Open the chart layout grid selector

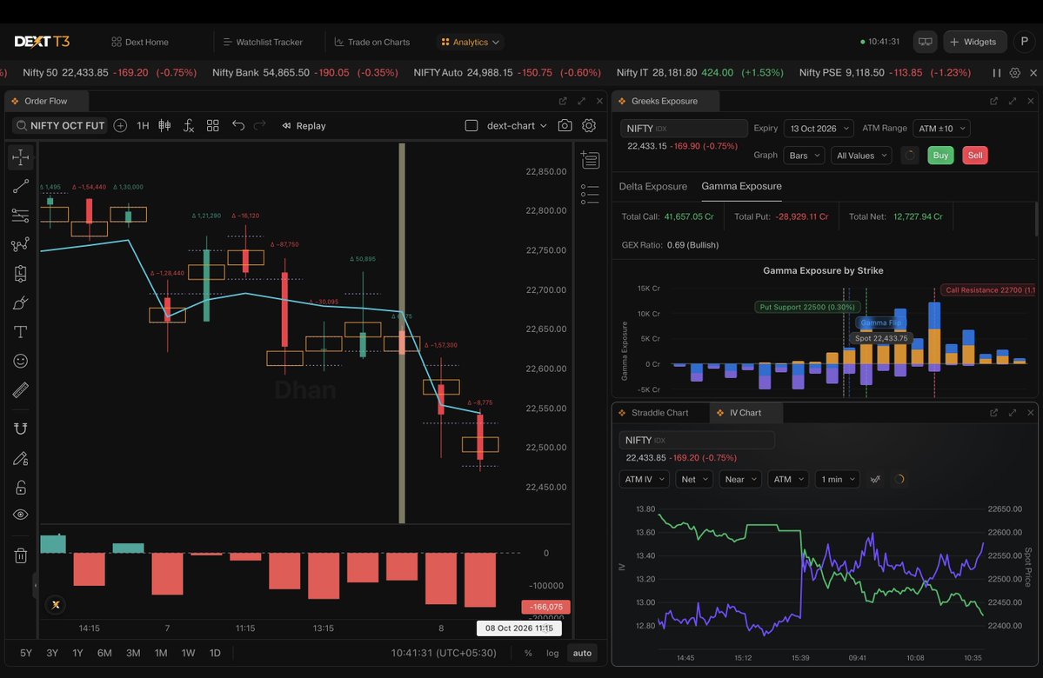click(213, 126)
